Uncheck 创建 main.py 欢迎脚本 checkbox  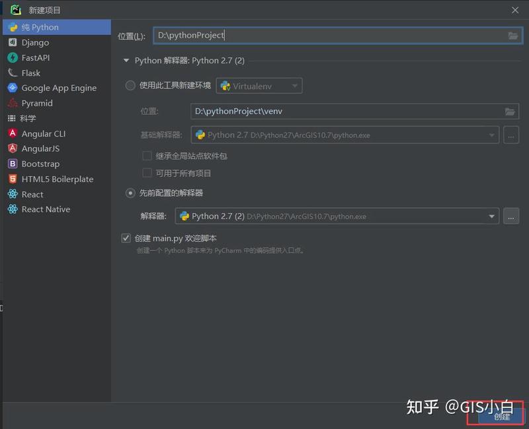point(126,238)
